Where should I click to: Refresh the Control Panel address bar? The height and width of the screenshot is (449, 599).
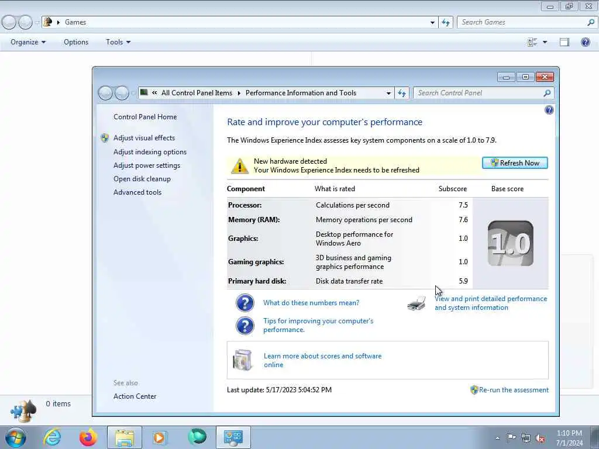pyautogui.click(x=402, y=93)
